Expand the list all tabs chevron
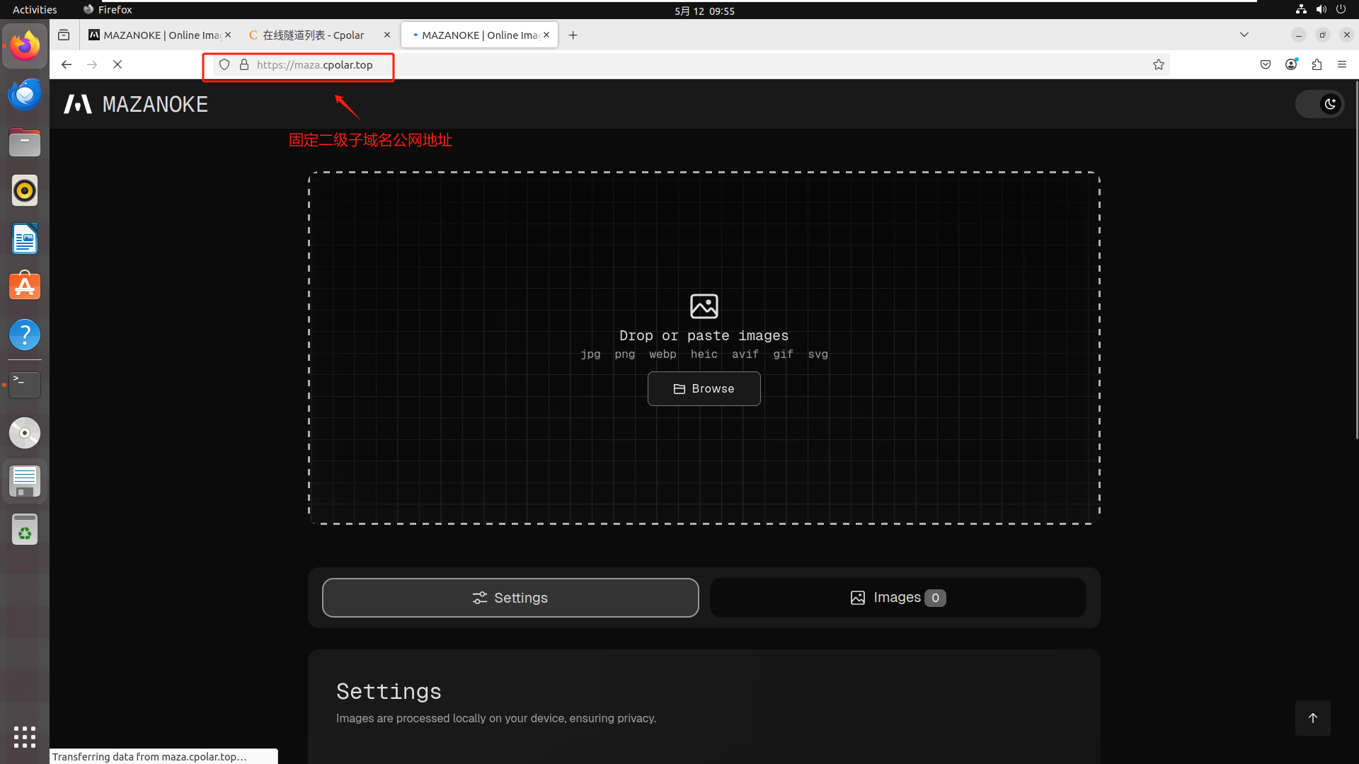The image size is (1359, 764). pyautogui.click(x=1244, y=35)
